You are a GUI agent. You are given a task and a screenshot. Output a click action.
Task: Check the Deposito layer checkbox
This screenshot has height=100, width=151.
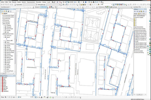click(x=5, y=68)
